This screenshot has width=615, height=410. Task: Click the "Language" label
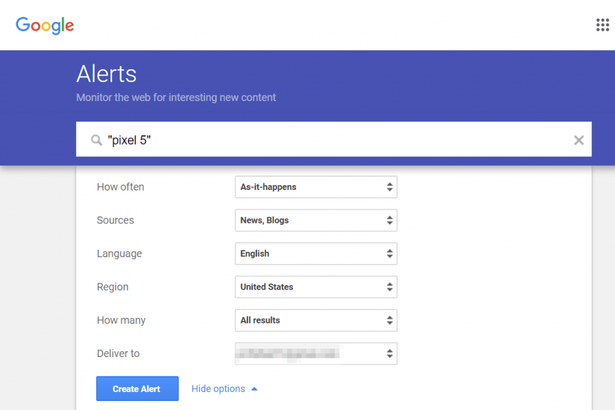pos(120,254)
